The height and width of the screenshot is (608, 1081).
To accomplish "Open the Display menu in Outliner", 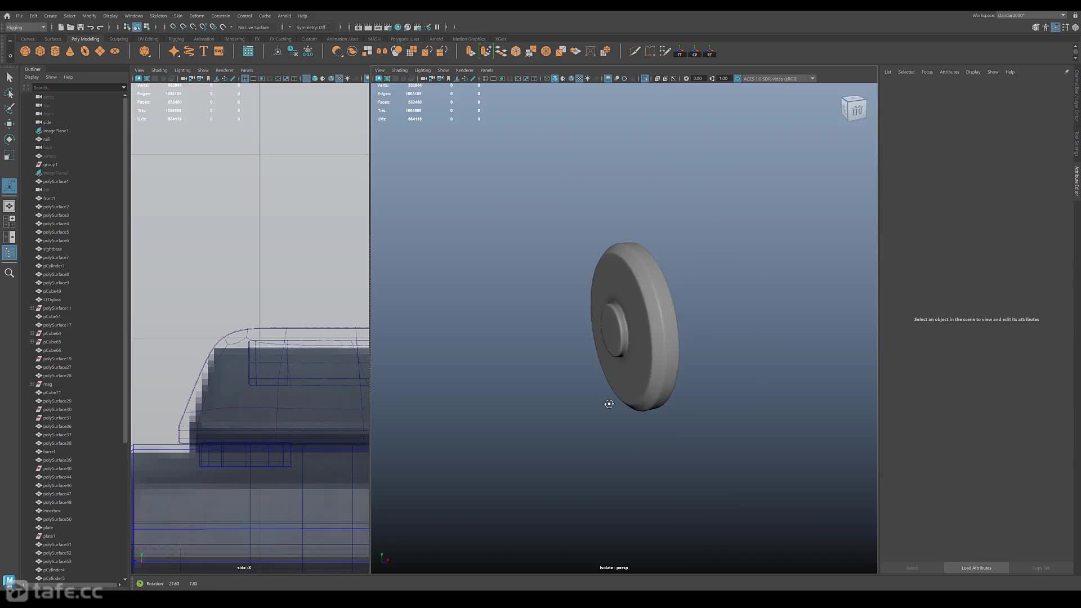I will pyautogui.click(x=32, y=77).
